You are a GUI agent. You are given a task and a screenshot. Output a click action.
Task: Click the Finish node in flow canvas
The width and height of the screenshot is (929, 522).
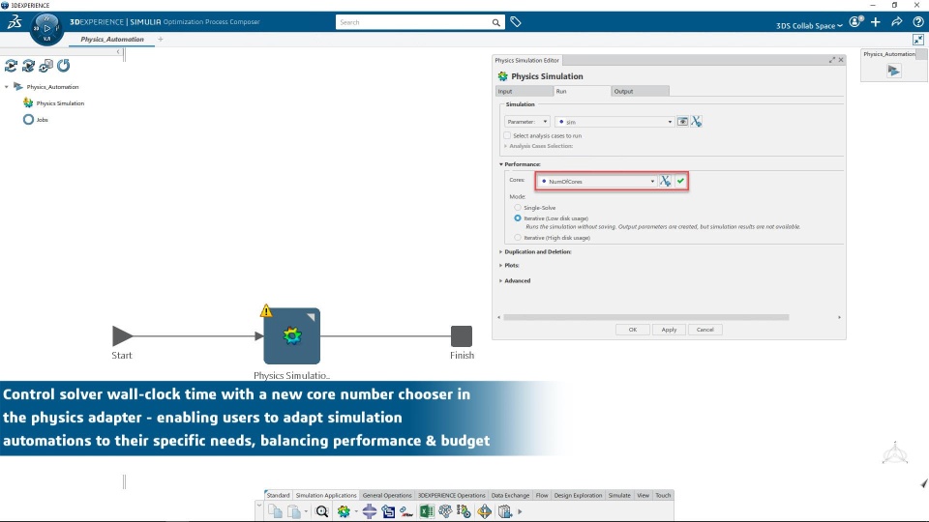tap(462, 336)
